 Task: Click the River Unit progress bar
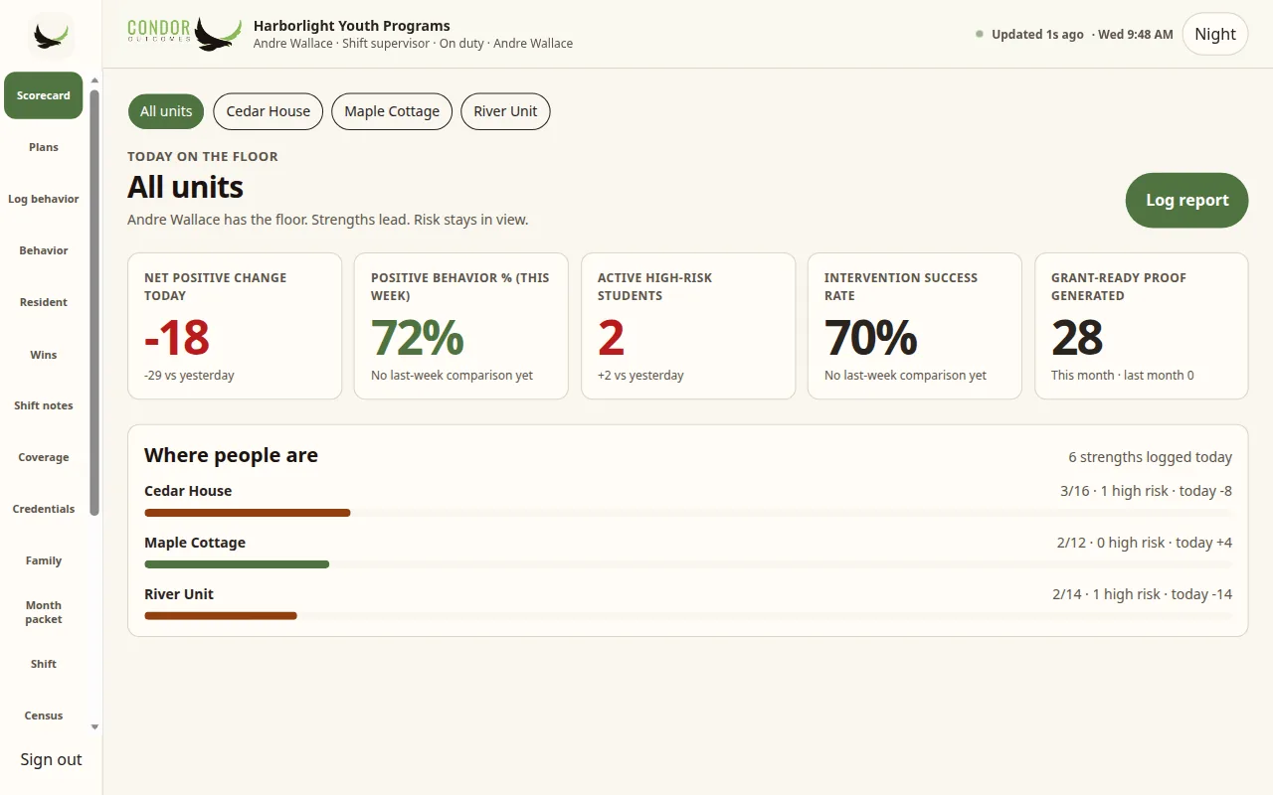point(687,616)
